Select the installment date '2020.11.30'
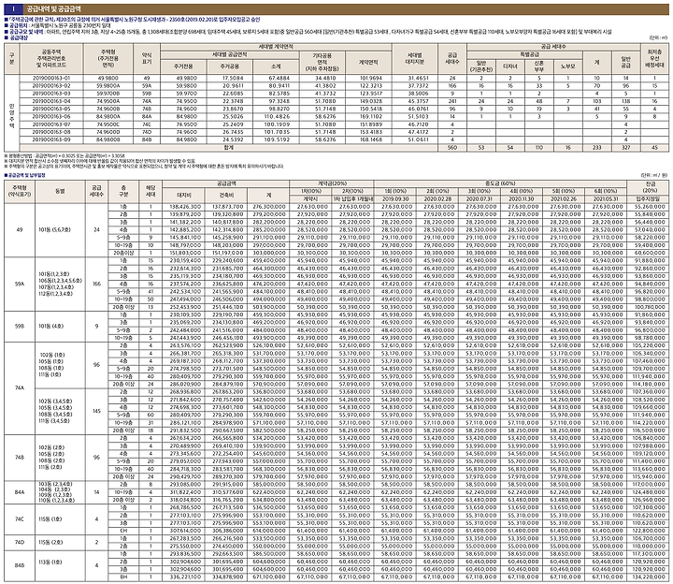 click(521, 199)
